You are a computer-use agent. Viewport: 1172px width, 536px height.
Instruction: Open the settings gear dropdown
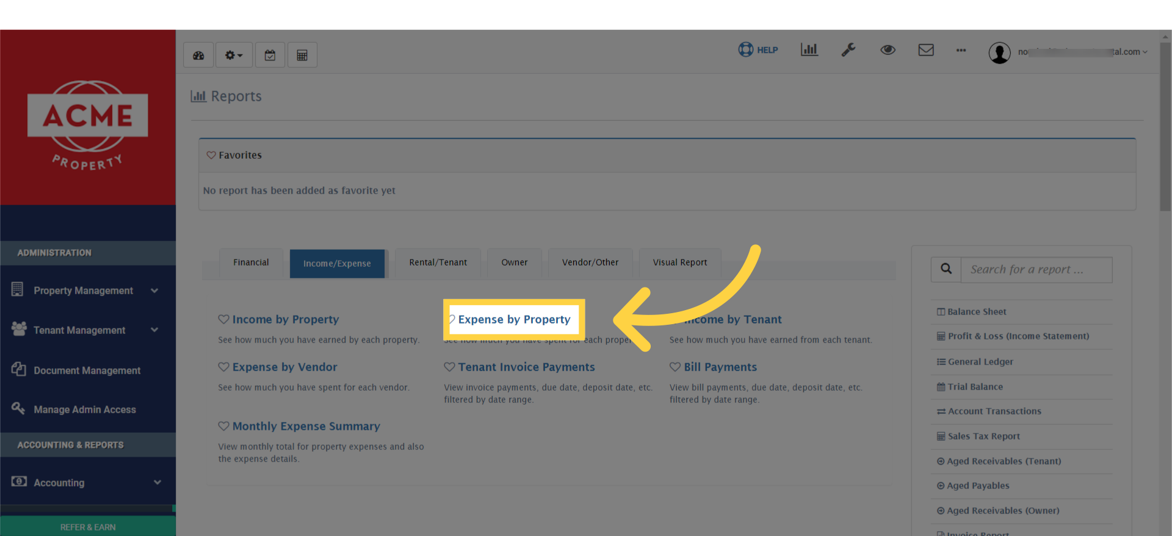(x=234, y=55)
